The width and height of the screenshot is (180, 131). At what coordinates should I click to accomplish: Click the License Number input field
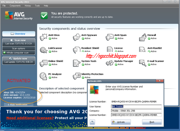[136, 115]
